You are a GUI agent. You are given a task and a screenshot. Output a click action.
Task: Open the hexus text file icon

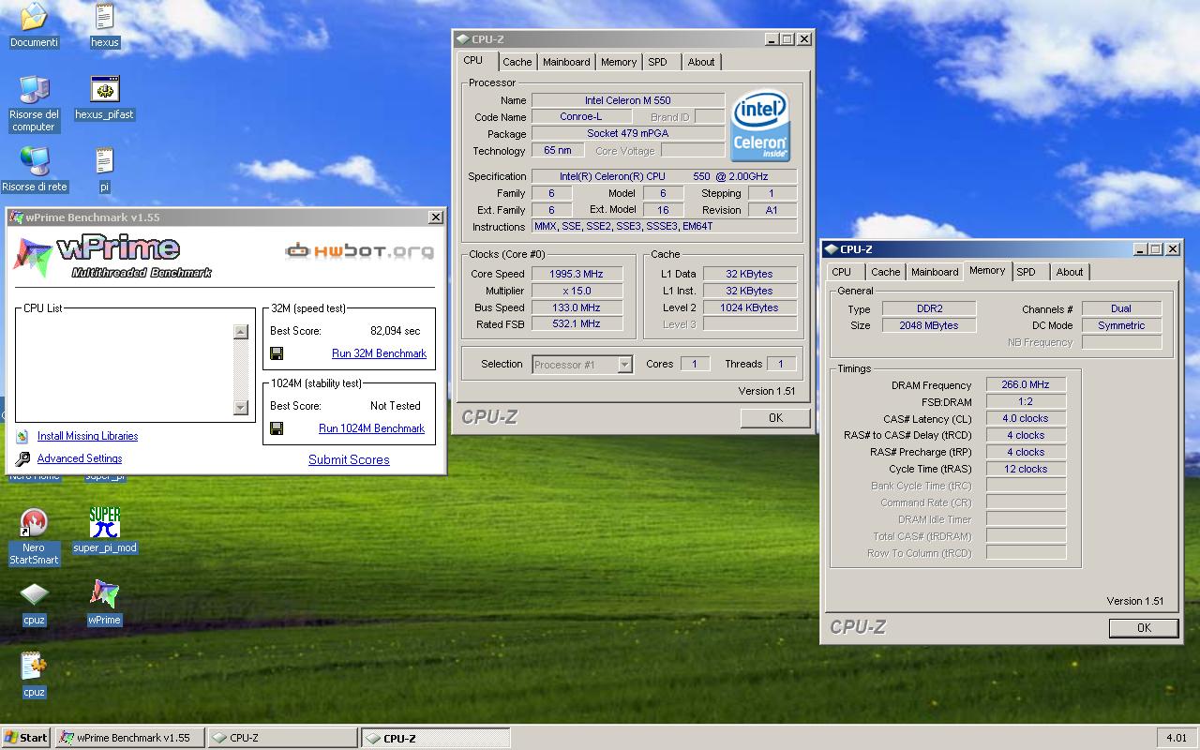click(104, 17)
